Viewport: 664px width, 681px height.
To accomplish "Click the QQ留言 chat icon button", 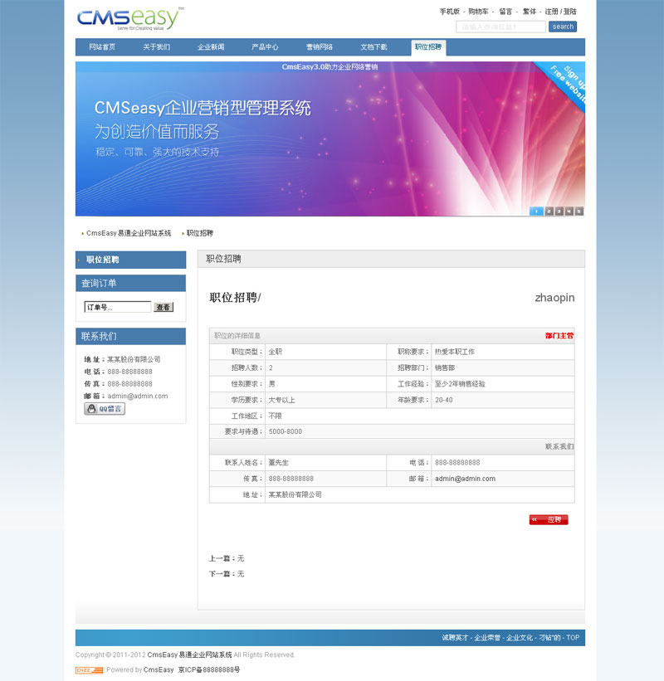I will pos(105,409).
